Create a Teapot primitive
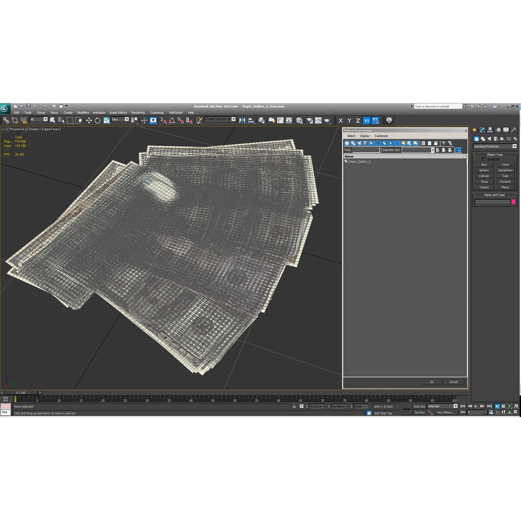This screenshot has width=521, height=521. [484, 187]
